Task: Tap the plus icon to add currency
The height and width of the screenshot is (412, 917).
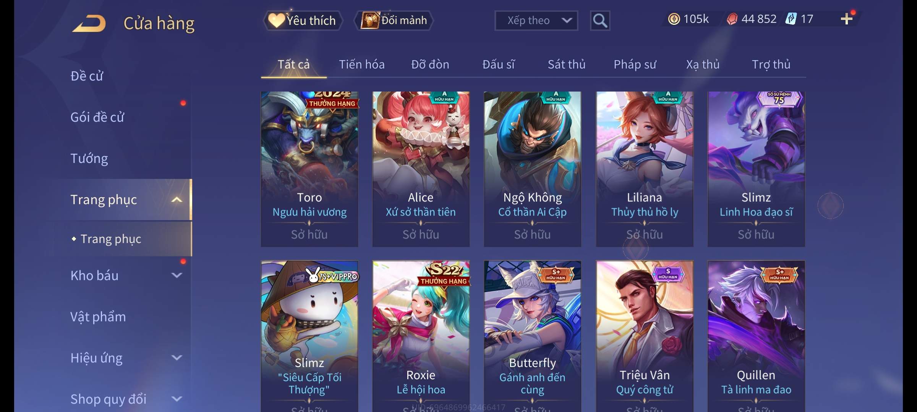Action: 846,19
